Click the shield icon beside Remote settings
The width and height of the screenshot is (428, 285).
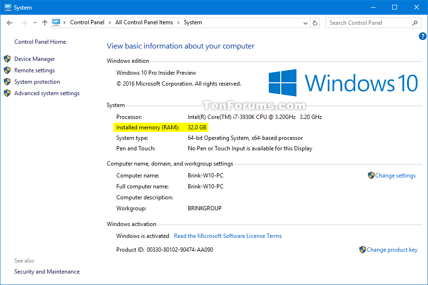7,70
